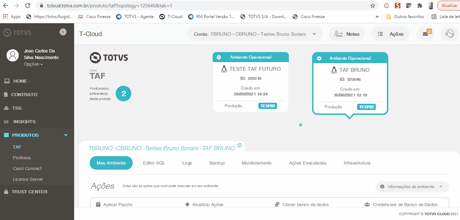Open the Conta account dropdown
This screenshot has height=220, width=460.
[x=255, y=34]
